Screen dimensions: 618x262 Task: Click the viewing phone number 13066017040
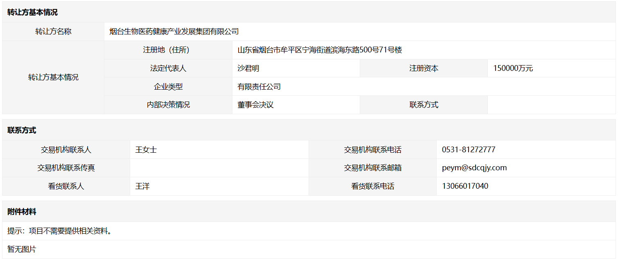pyautogui.click(x=465, y=186)
